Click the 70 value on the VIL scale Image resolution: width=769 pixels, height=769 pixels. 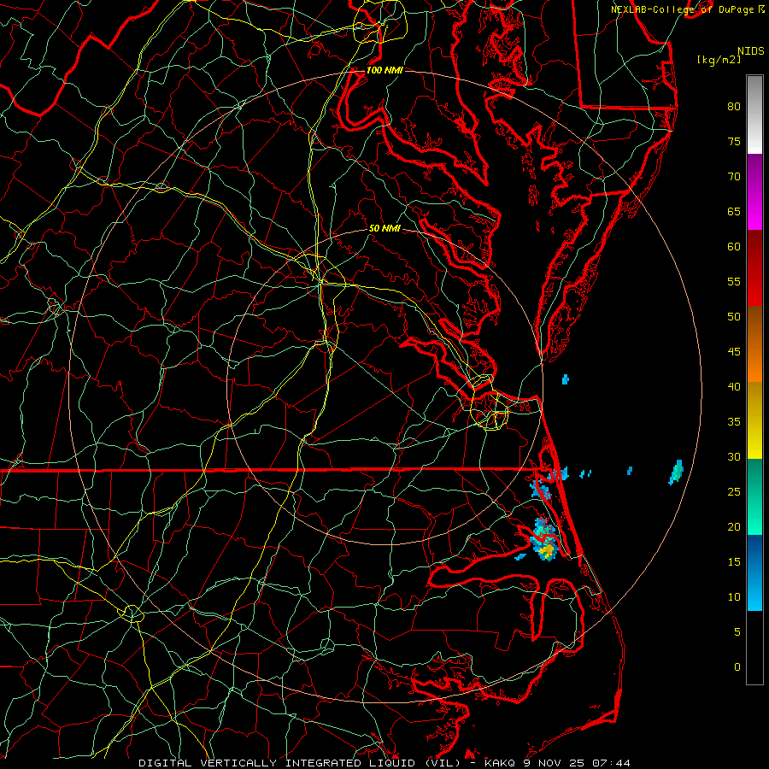(x=734, y=177)
